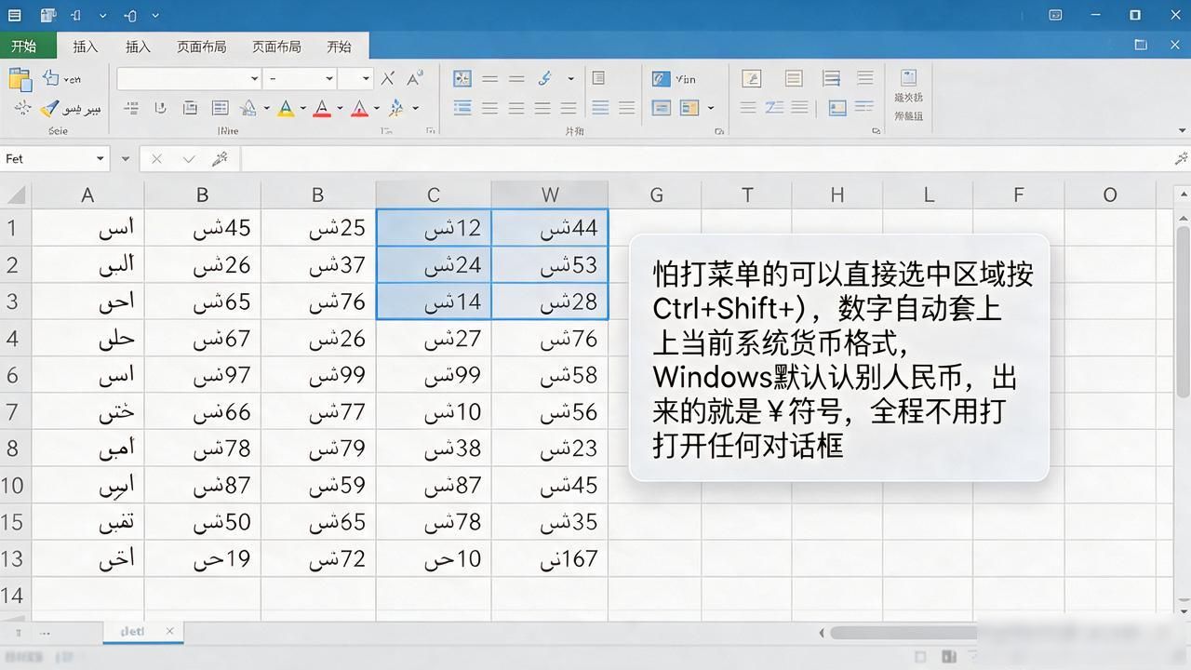This screenshot has height=670, width=1191.
Task: Open the hamburger menu in the title bar
Action: 14,15
